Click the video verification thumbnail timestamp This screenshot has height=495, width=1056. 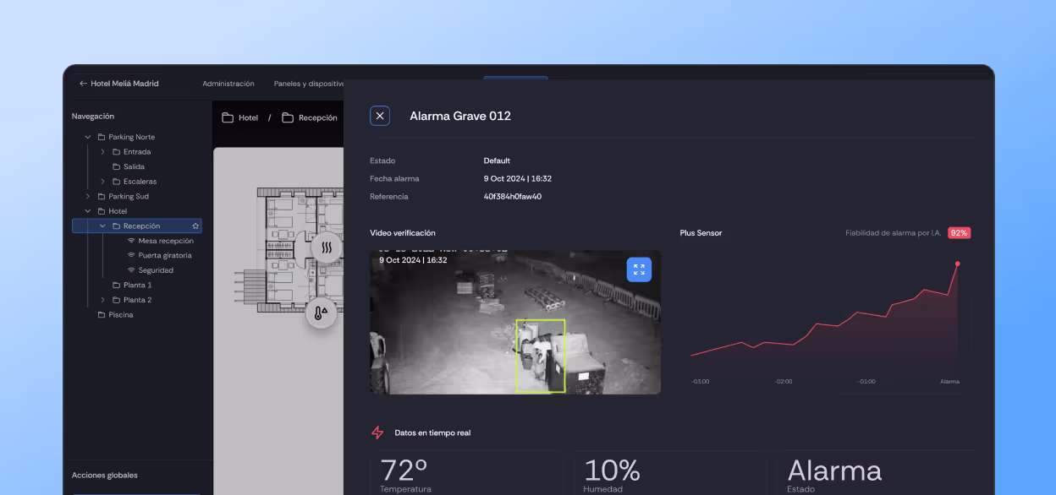(x=413, y=260)
